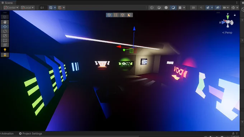This screenshot has height=137, width=244.
Task: Toggle grid snapping icon
Action: 51,8
